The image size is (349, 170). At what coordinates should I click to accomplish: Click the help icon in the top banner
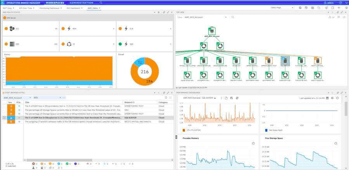340,3
